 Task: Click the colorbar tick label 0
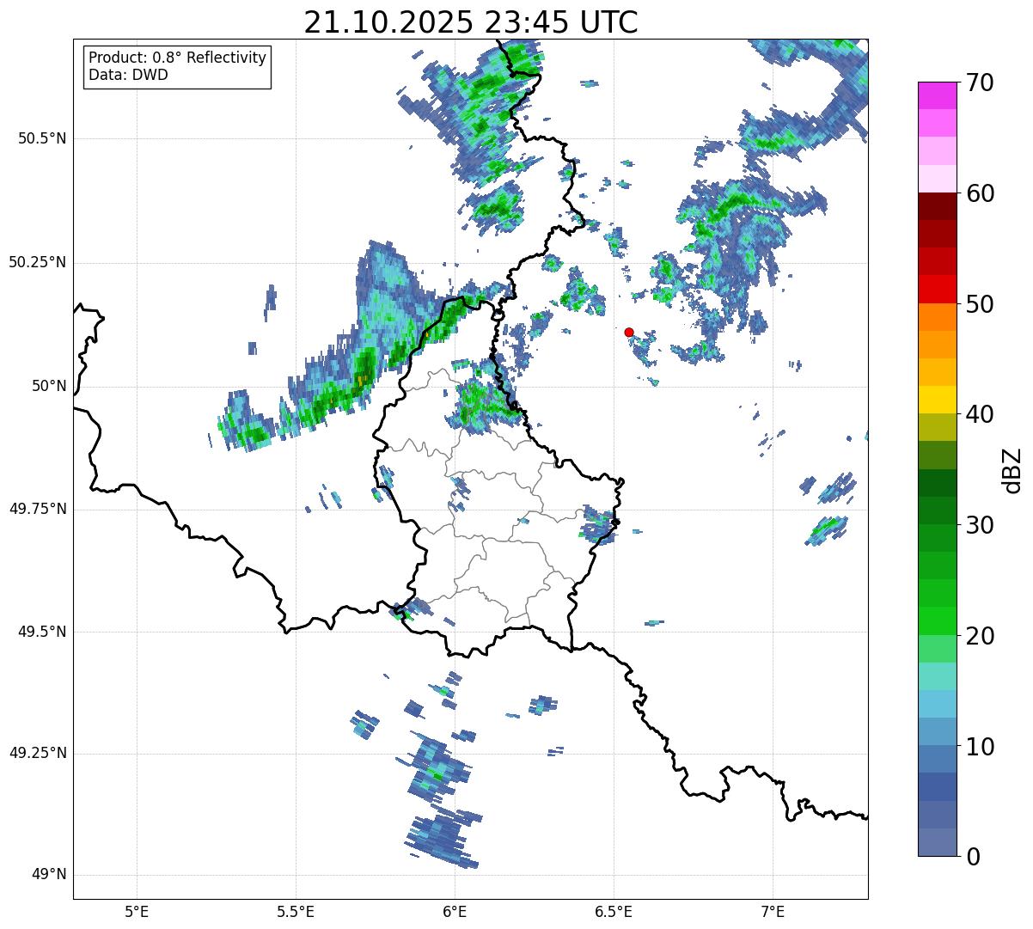pyautogui.click(x=972, y=857)
